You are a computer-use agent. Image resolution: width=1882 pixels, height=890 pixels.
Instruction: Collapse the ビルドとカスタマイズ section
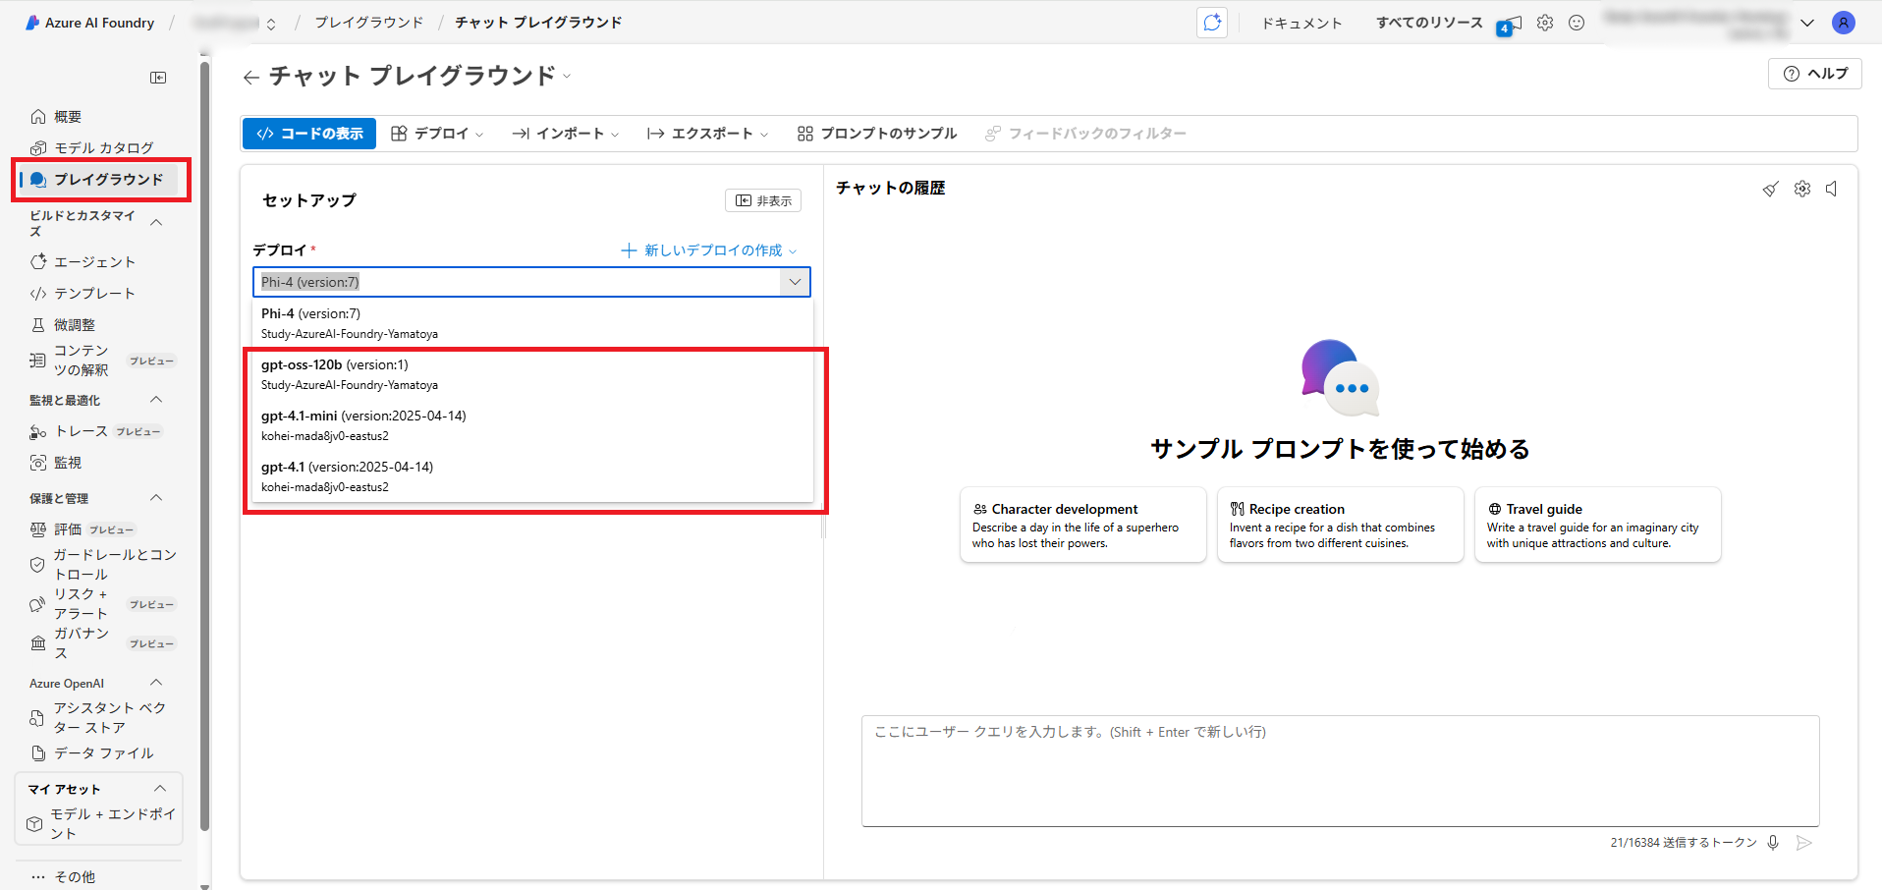(x=156, y=223)
